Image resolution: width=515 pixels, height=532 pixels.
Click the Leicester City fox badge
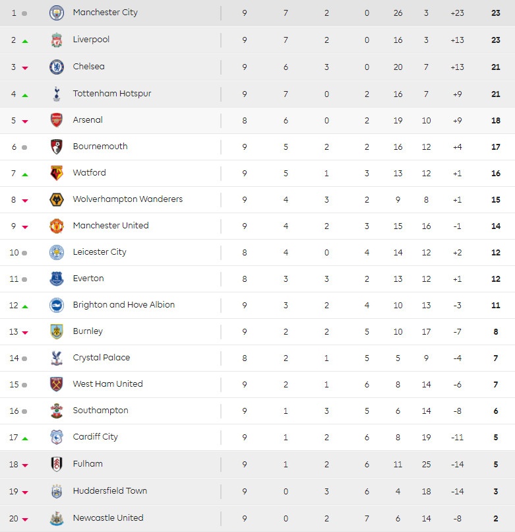pos(57,252)
